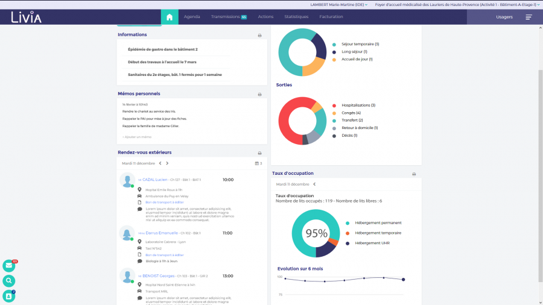This screenshot has width=543, height=305.
Task: Open CAZAL Lucien's Bon de transport link
Action: coord(164,202)
